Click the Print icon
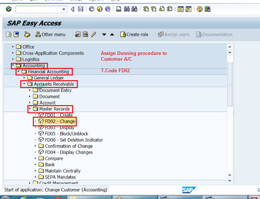Viewport: 260px width, 199px height. click(x=119, y=9)
